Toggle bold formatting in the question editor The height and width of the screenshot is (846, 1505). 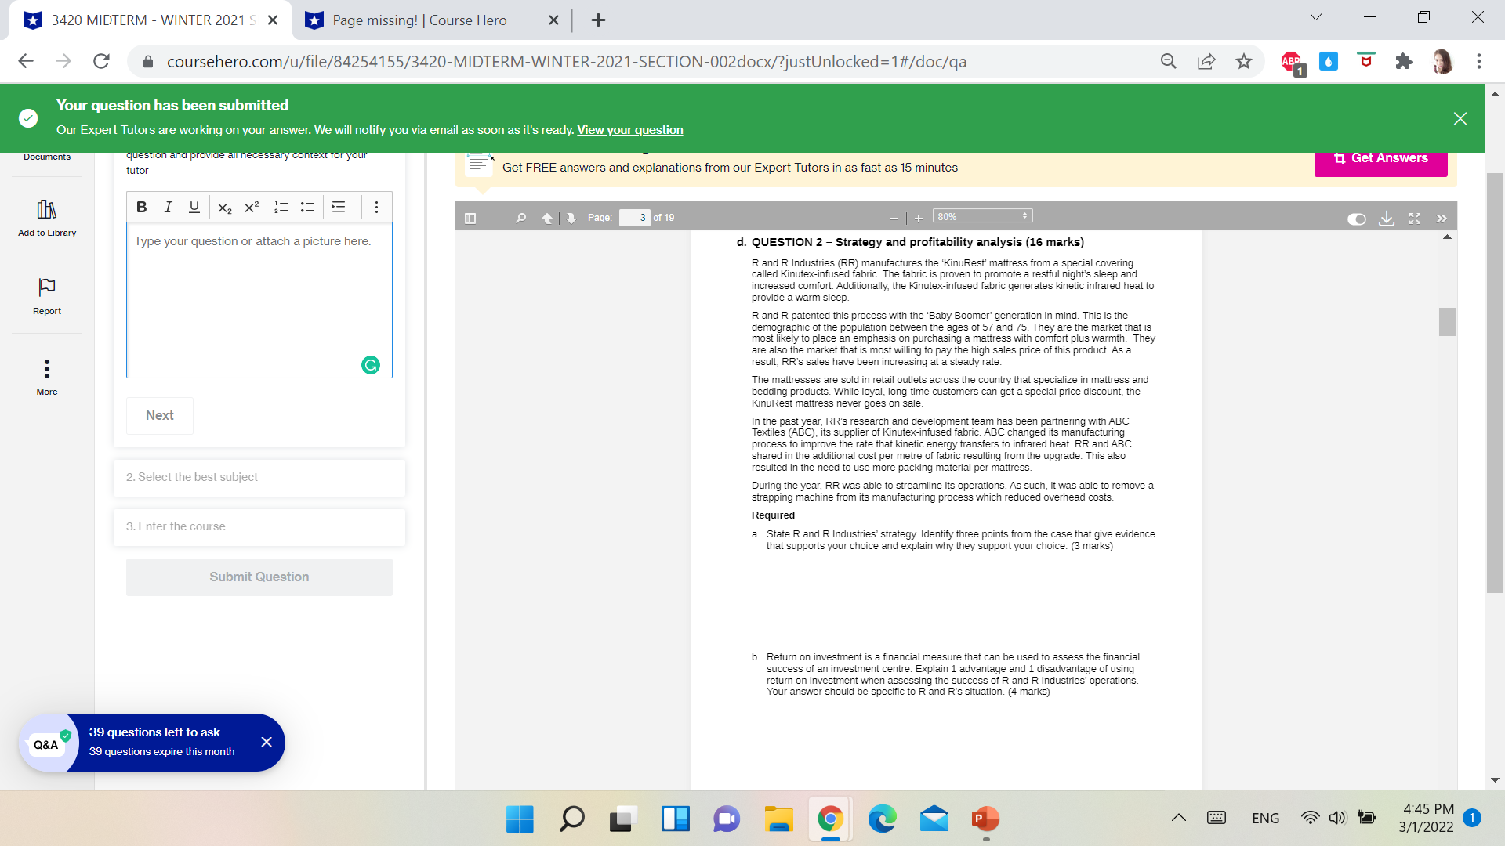[141, 207]
